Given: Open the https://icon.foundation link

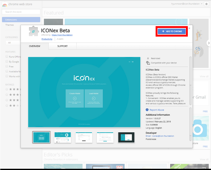Looking at the screenshot, I should 62,35.
